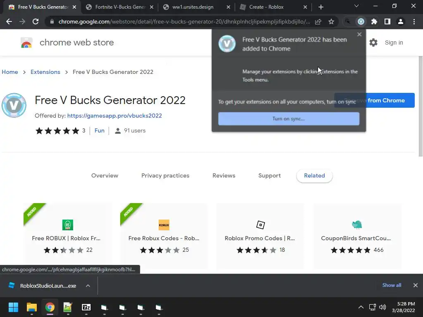
Task: Click the Chrome taskbar icon
Action: tap(50, 307)
